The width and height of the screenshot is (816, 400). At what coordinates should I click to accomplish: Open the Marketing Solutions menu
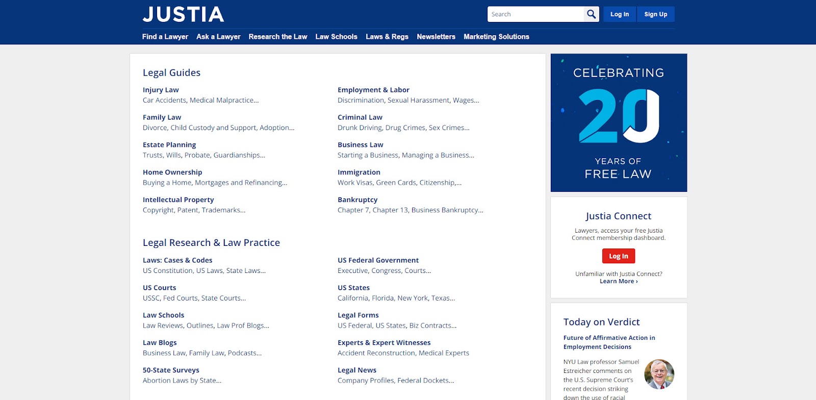(496, 37)
